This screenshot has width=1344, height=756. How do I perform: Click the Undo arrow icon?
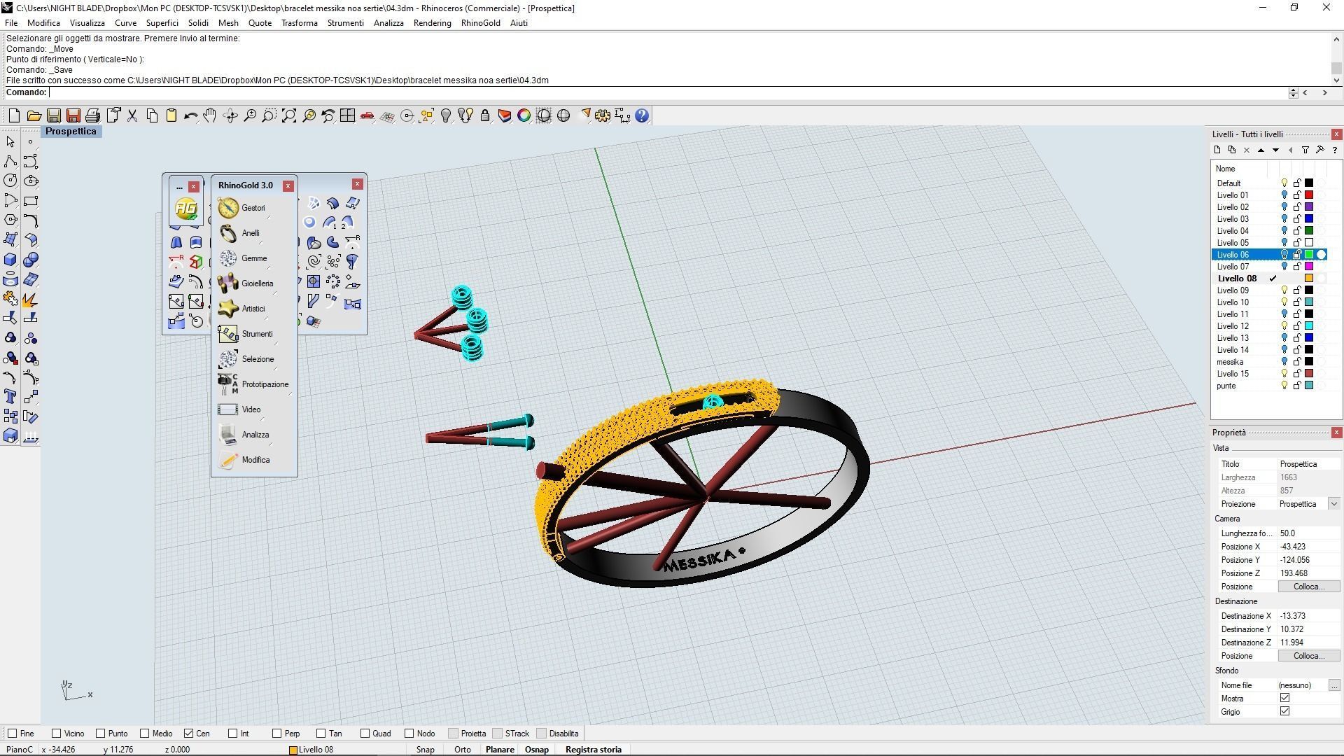coord(190,115)
